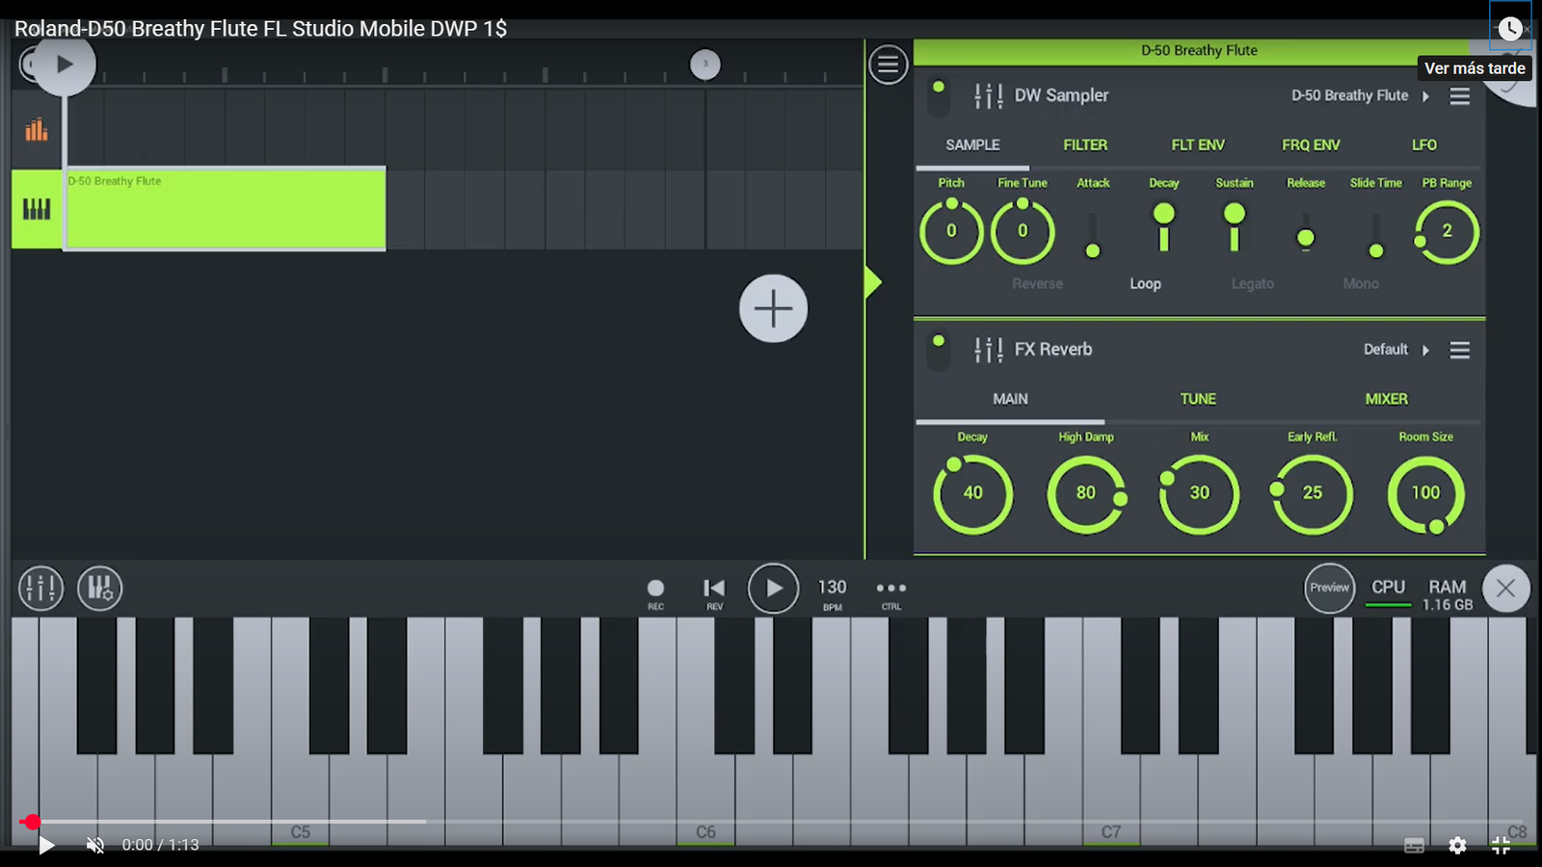The height and width of the screenshot is (867, 1542).
Task: Open the mixer icon in the transport bar
Action: [x=40, y=588]
